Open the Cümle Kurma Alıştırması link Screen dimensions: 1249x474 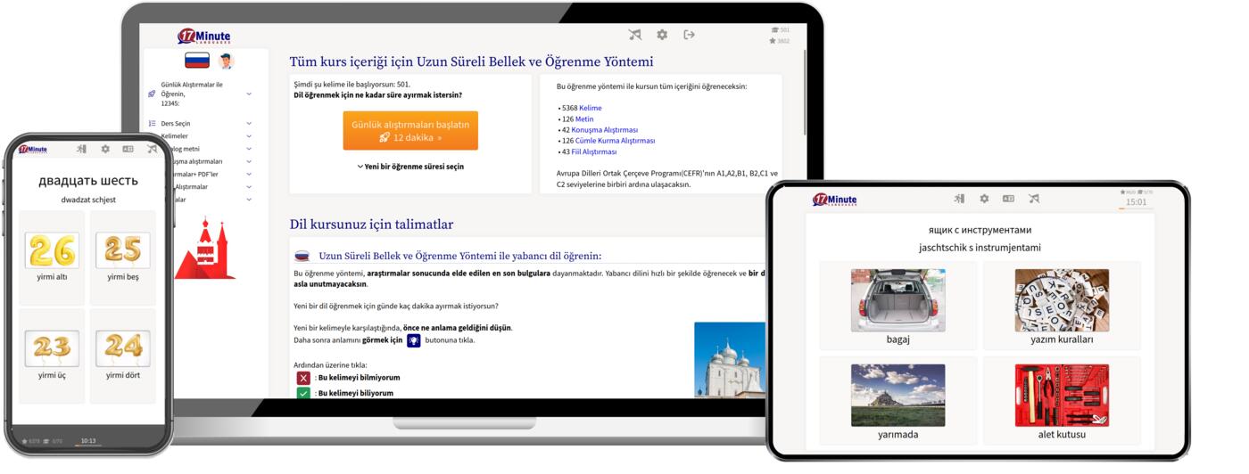(616, 141)
